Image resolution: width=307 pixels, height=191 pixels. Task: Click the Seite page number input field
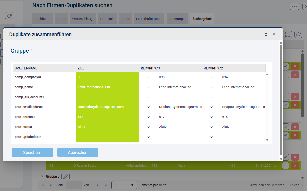click(74, 185)
